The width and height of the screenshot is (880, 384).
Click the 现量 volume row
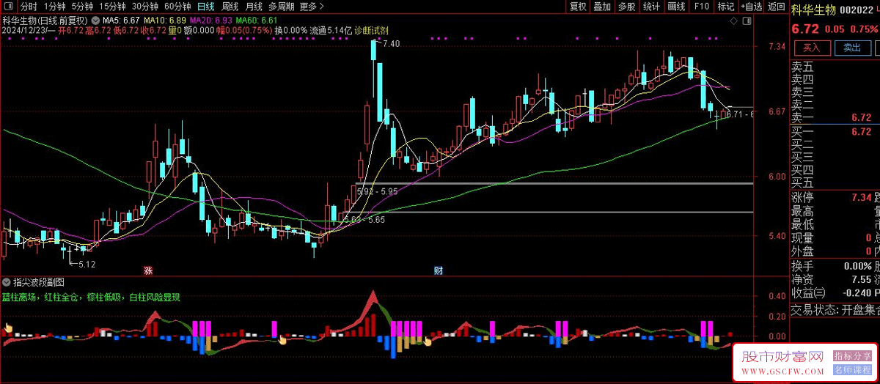835,238
